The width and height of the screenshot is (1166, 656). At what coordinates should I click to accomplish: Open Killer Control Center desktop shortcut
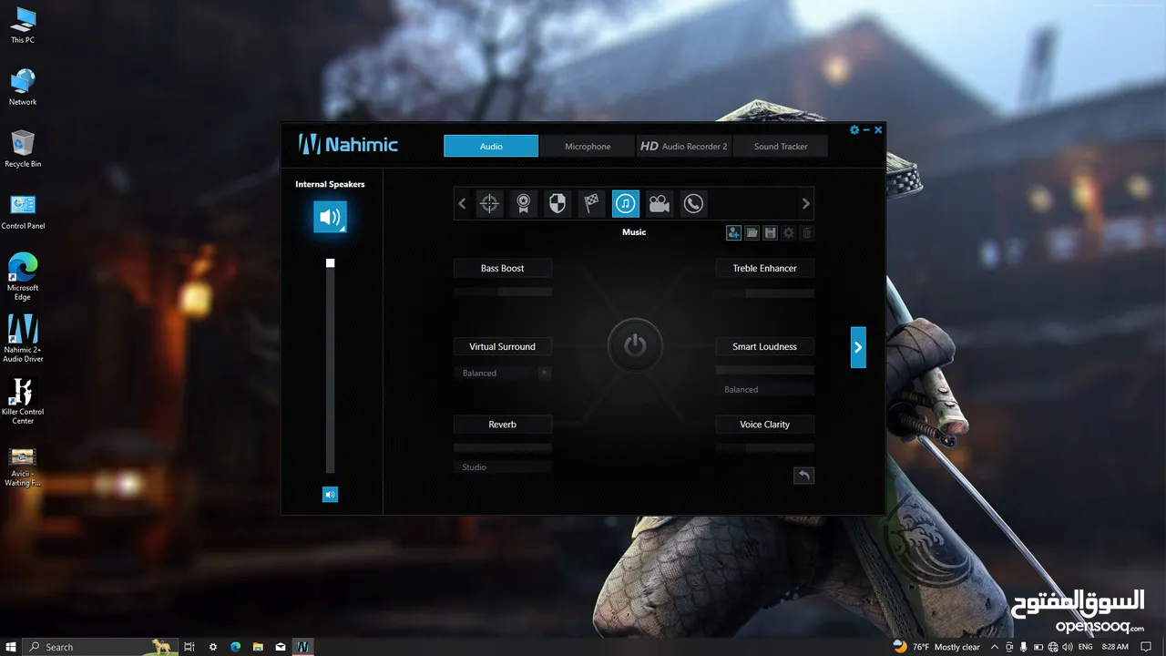tap(23, 400)
